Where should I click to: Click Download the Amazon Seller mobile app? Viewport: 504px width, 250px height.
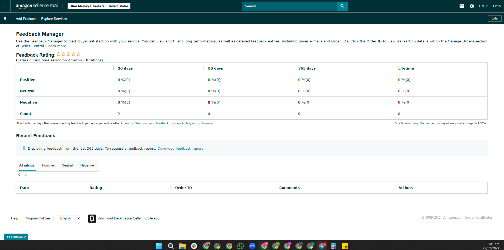tap(129, 218)
